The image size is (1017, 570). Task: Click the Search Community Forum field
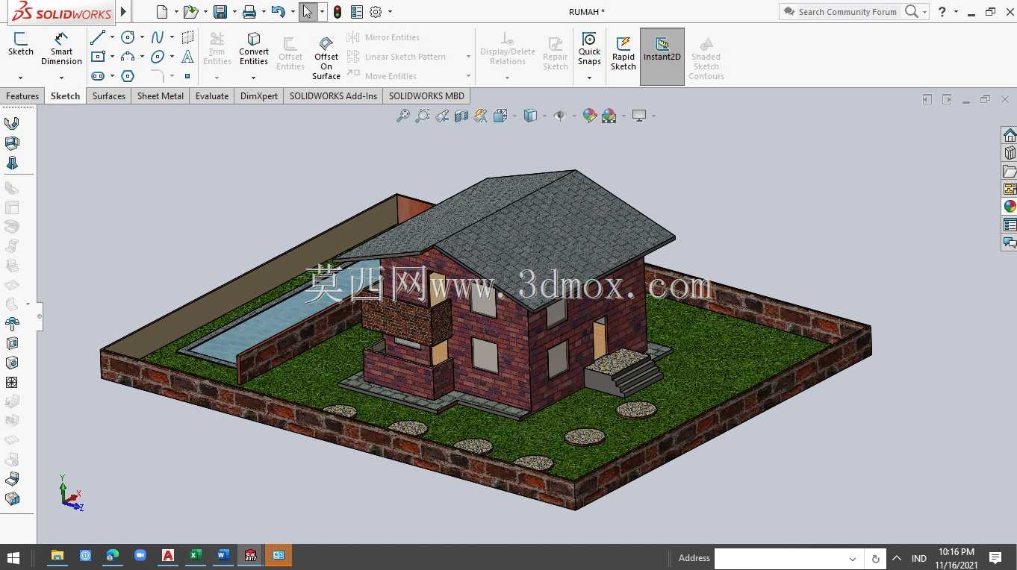[x=847, y=12]
